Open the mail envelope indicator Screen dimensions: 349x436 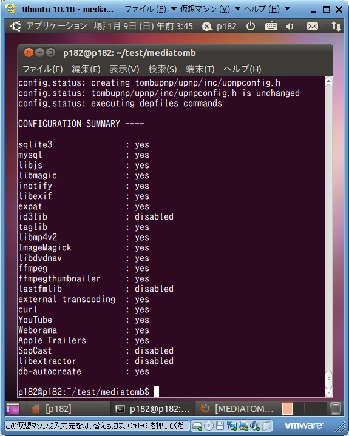coord(312,26)
